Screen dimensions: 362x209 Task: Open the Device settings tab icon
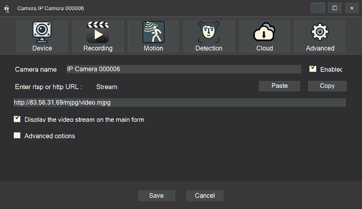(x=42, y=32)
